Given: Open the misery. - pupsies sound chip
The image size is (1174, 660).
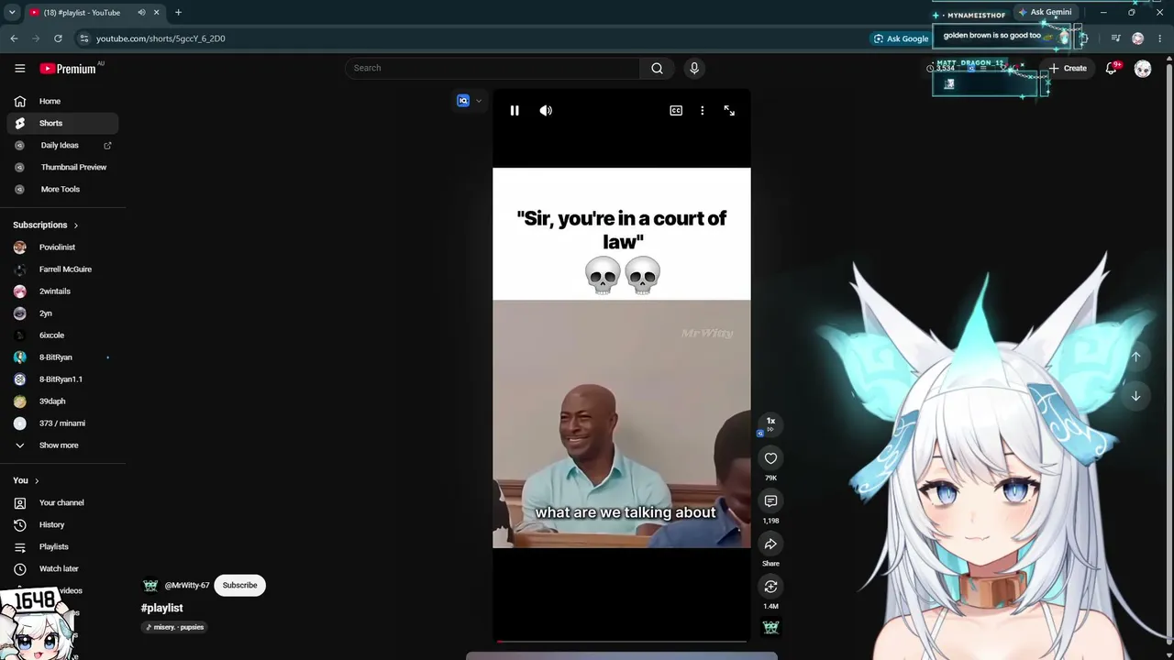Looking at the screenshot, I should click(x=174, y=627).
